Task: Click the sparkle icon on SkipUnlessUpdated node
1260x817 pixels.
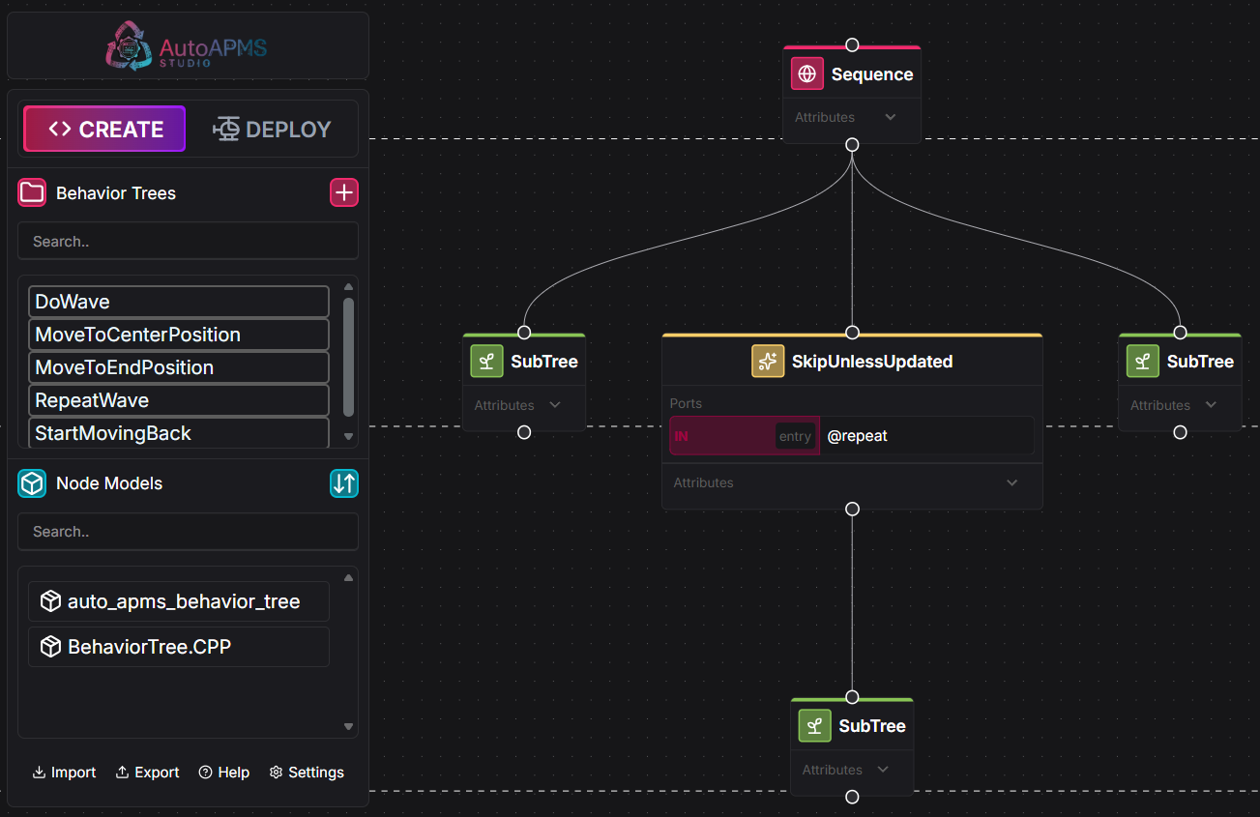Action: tap(768, 362)
